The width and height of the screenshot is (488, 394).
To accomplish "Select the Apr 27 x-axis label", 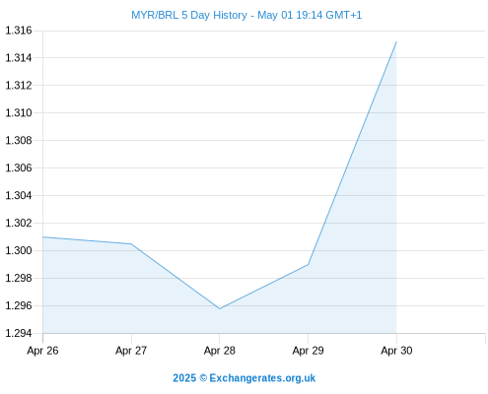I will tap(131, 351).
